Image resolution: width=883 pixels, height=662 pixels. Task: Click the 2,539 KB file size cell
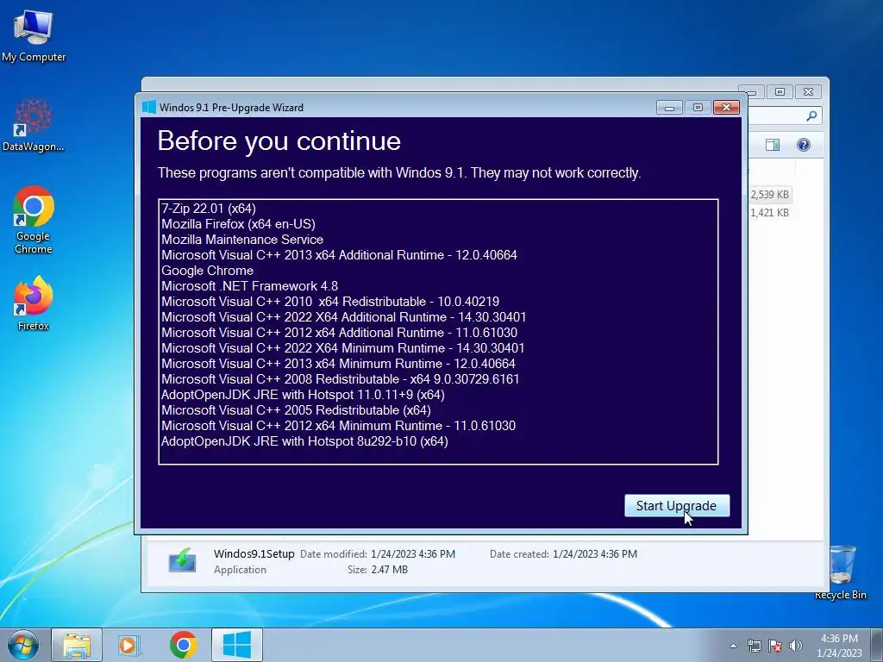[x=769, y=195]
